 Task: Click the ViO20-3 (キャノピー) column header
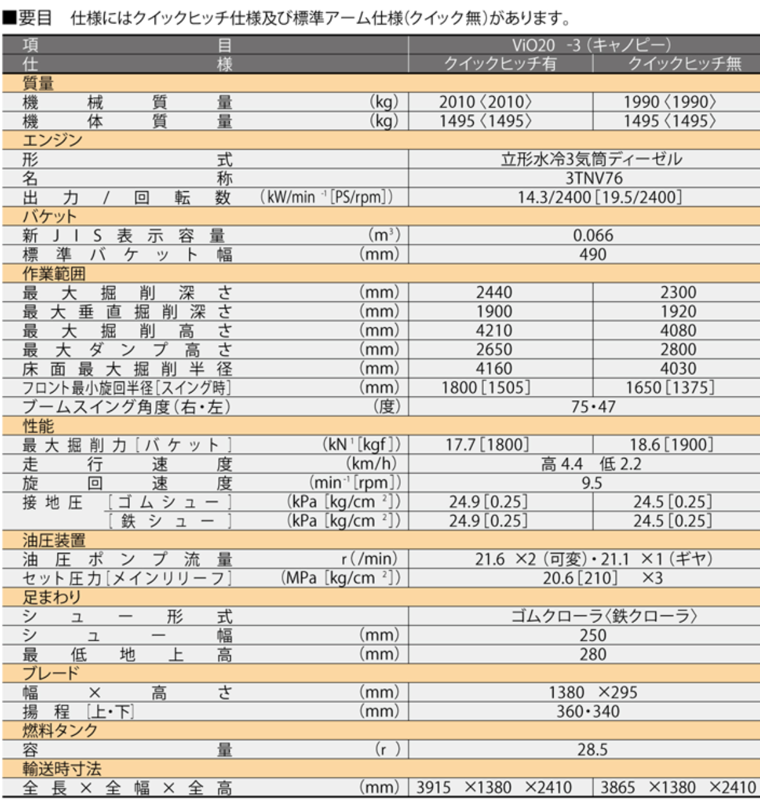tap(590, 45)
